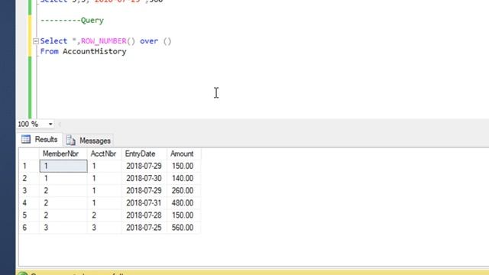Image resolution: width=489 pixels, height=275 pixels.
Task: Open the 100 % zoom dropdown
Action: point(50,124)
